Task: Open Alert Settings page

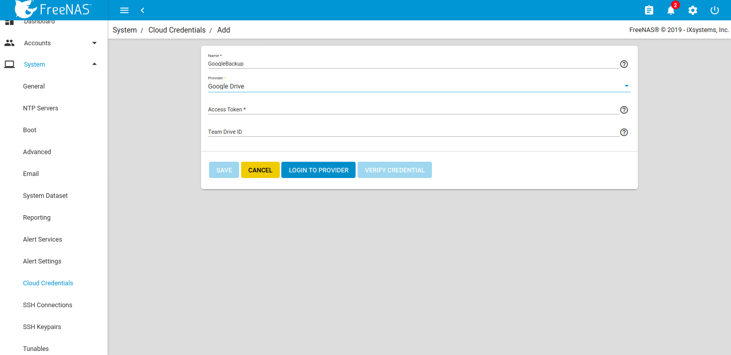Action: [x=42, y=261]
